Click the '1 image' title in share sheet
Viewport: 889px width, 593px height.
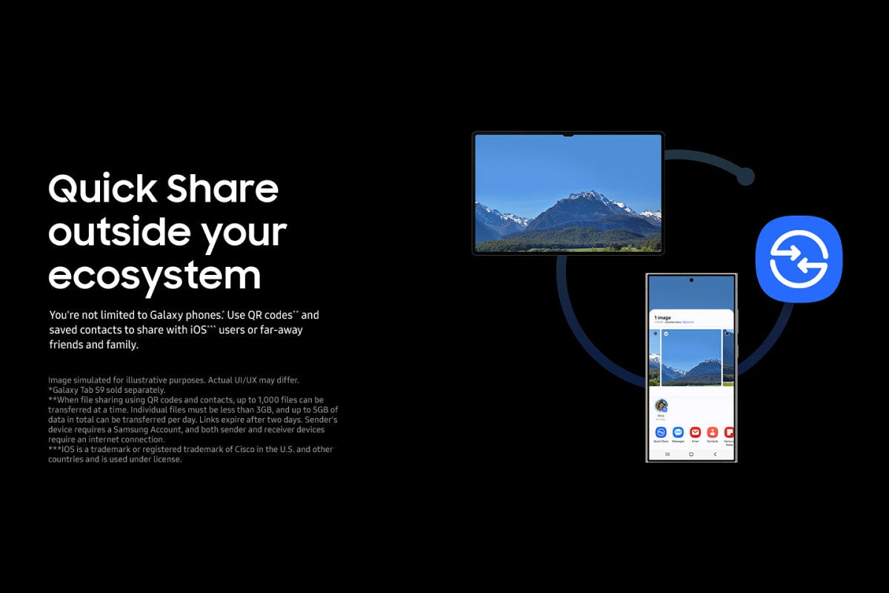[x=662, y=317]
